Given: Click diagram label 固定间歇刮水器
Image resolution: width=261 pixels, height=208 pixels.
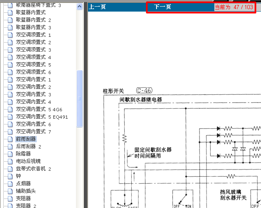Looking at the screenshot, I should click(153, 150).
